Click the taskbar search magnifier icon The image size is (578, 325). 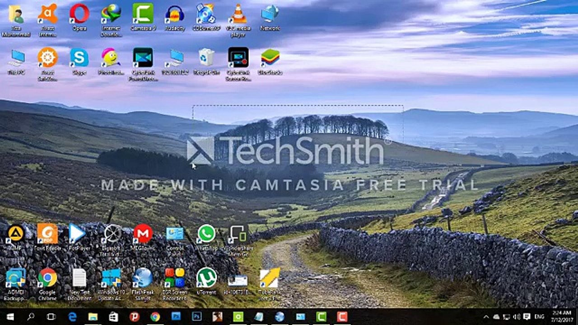[31, 317]
